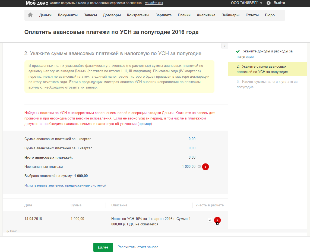The image size is (310, 252).
Task: Collapse the right sidebar steps panel
Action: (x=224, y=46)
